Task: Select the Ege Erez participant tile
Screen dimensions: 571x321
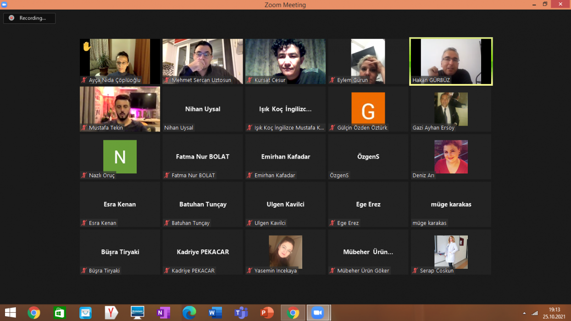Action: pyautogui.click(x=368, y=205)
